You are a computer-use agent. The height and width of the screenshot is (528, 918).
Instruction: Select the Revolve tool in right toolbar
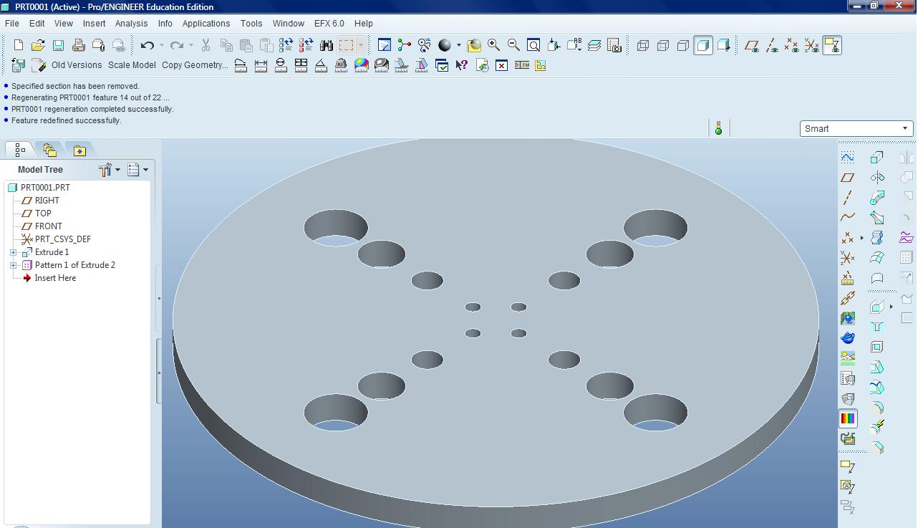(x=877, y=178)
